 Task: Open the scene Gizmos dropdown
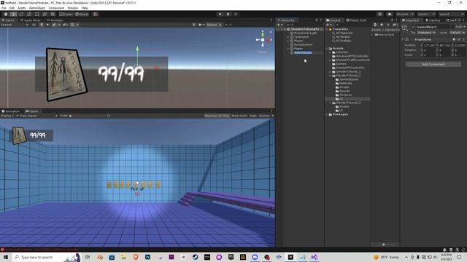point(214,25)
